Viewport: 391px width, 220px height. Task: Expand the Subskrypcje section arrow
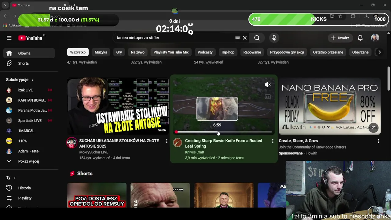(32, 80)
